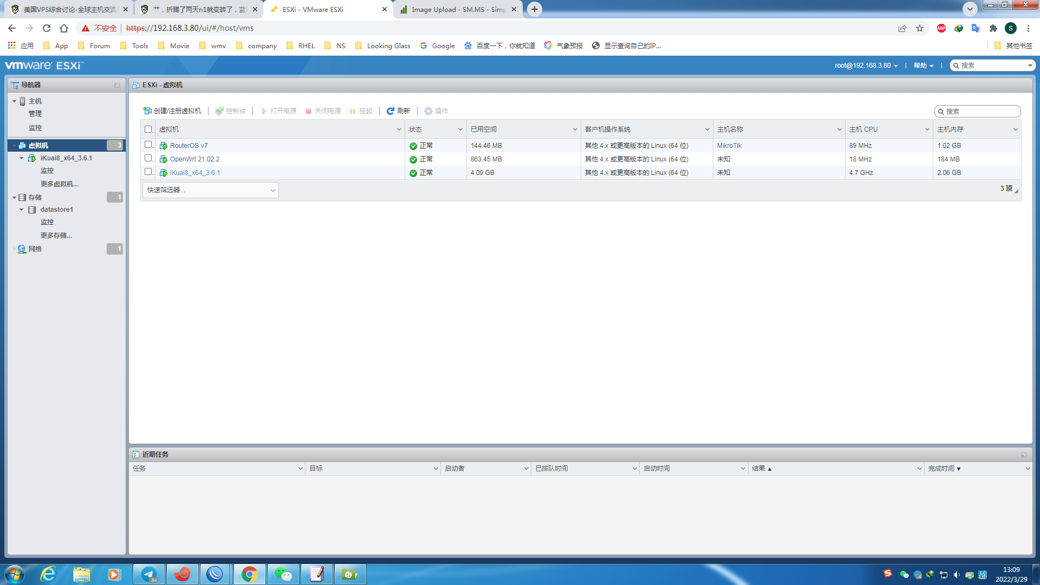Screen dimensions: 1040x585
Task: Click the RouterOS v7 VM icon
Action: click(x=163, y=146)
